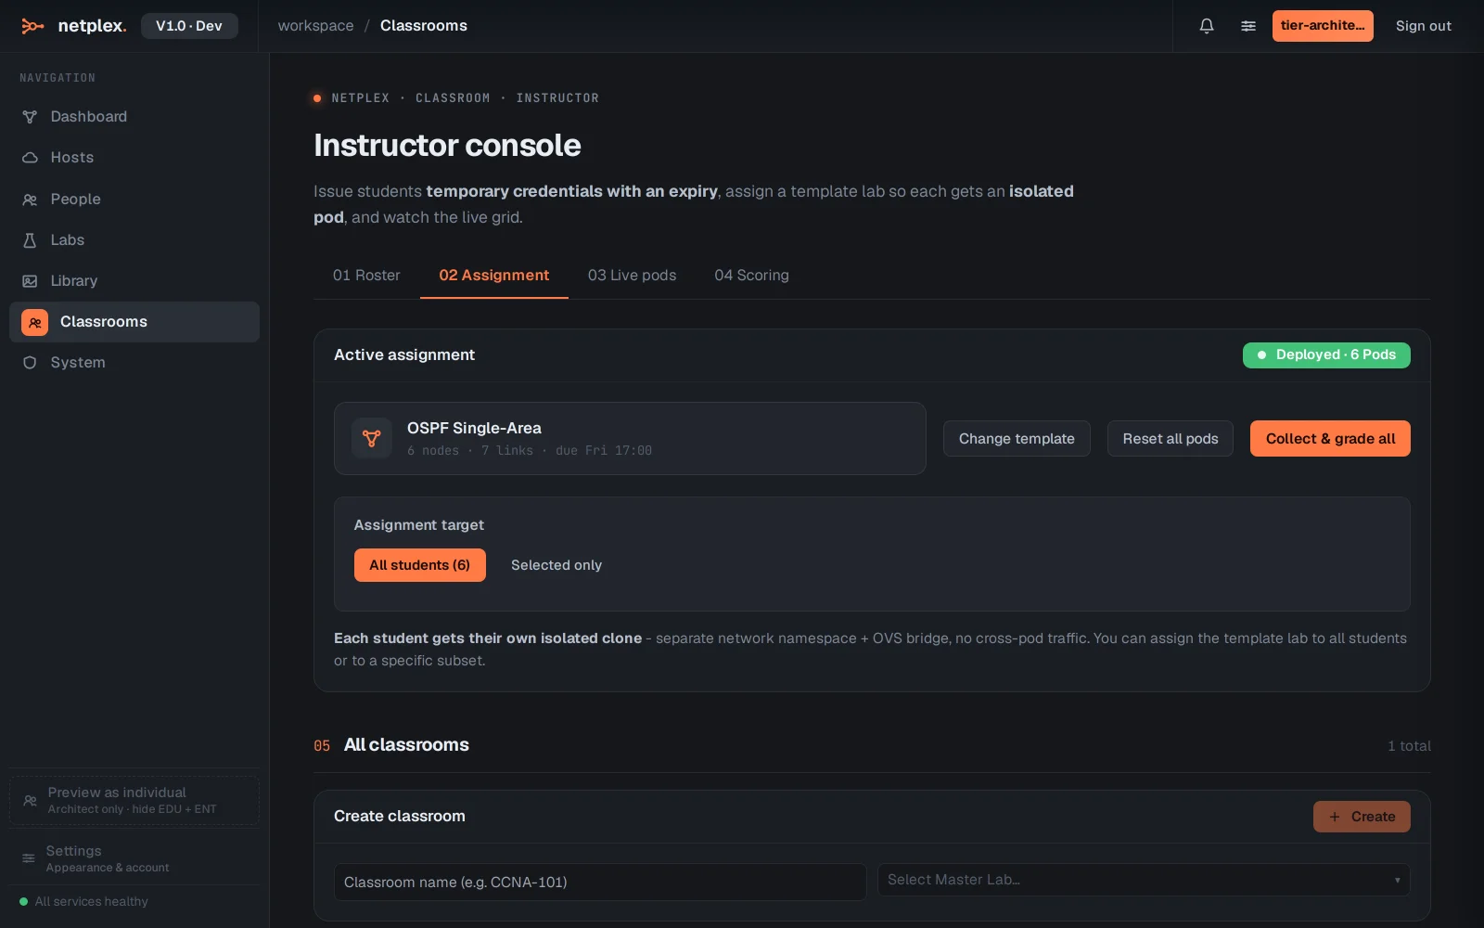The image size is (1484, 928).
Task: Click the Classroom name input field
Action: [600, 882]
